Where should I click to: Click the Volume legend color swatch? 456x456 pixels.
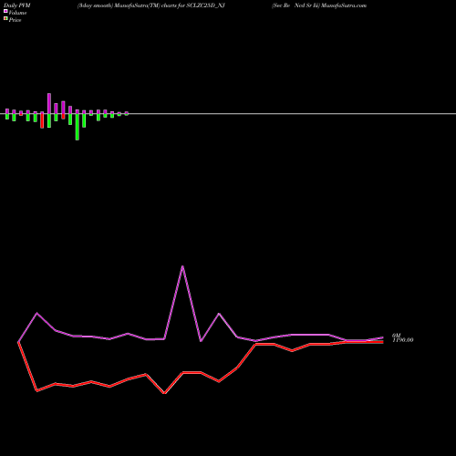coord(5,12)
